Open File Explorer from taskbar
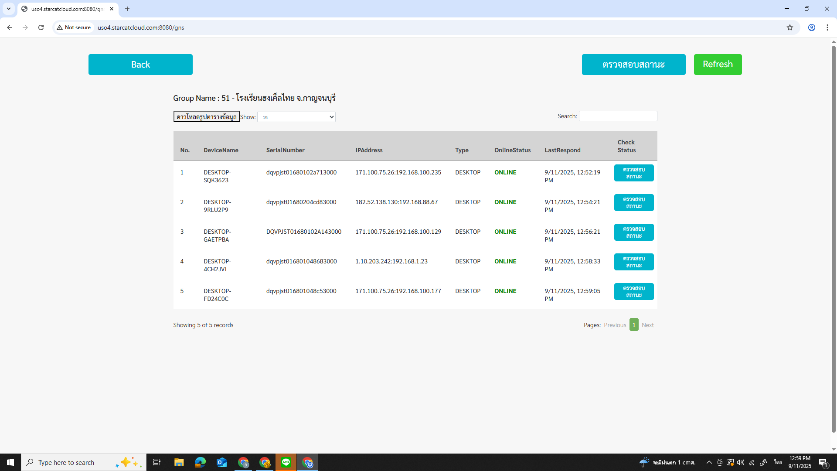This screenshot has height=471, width=837. (179, 462)
